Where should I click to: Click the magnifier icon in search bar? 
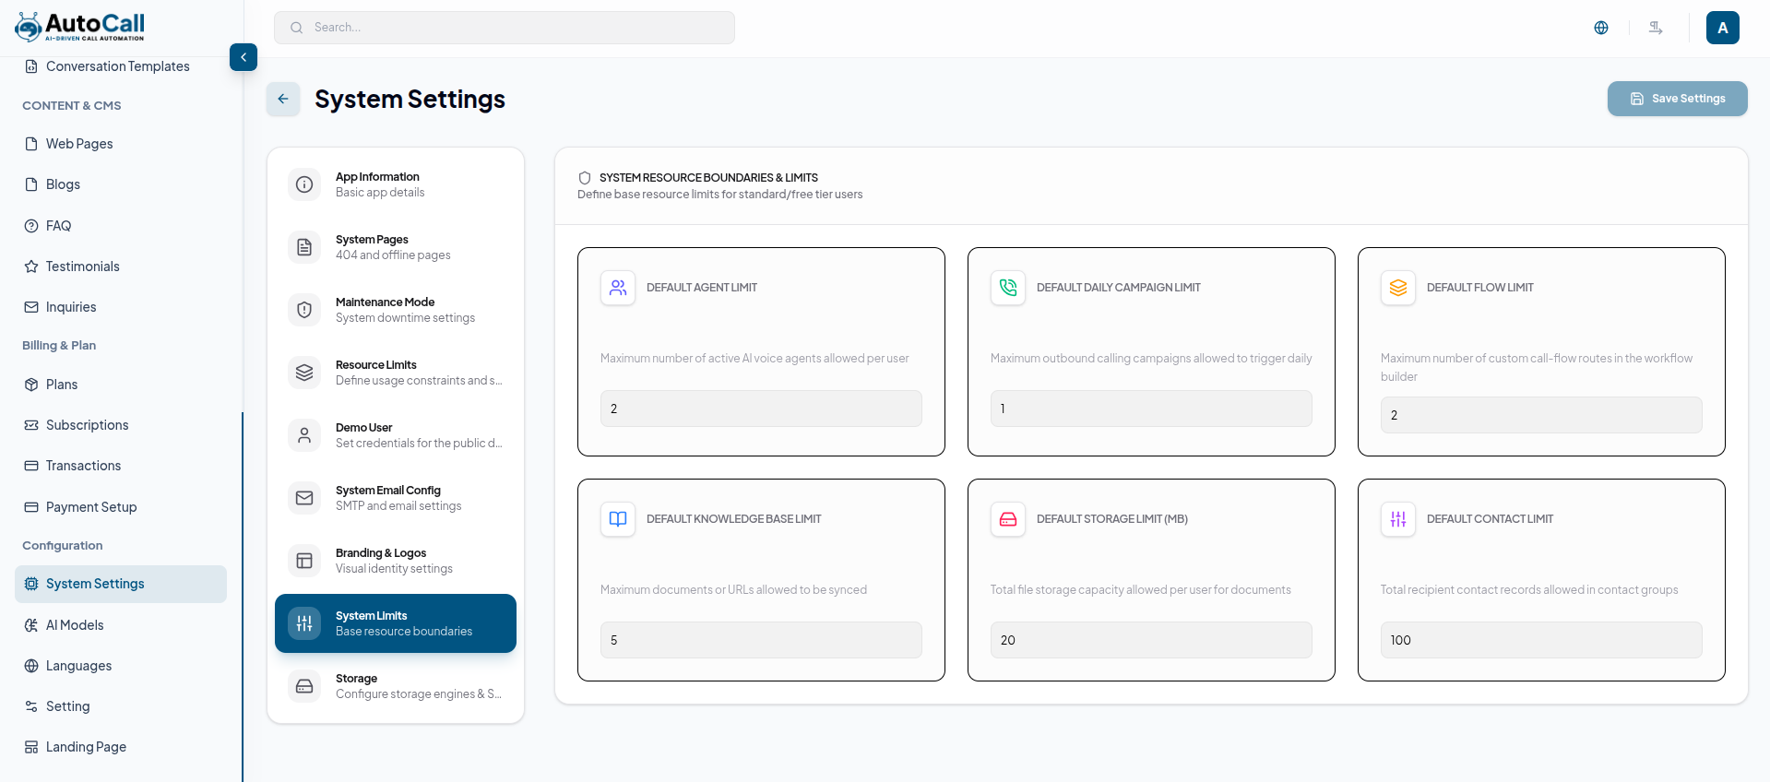coord(297,28)
